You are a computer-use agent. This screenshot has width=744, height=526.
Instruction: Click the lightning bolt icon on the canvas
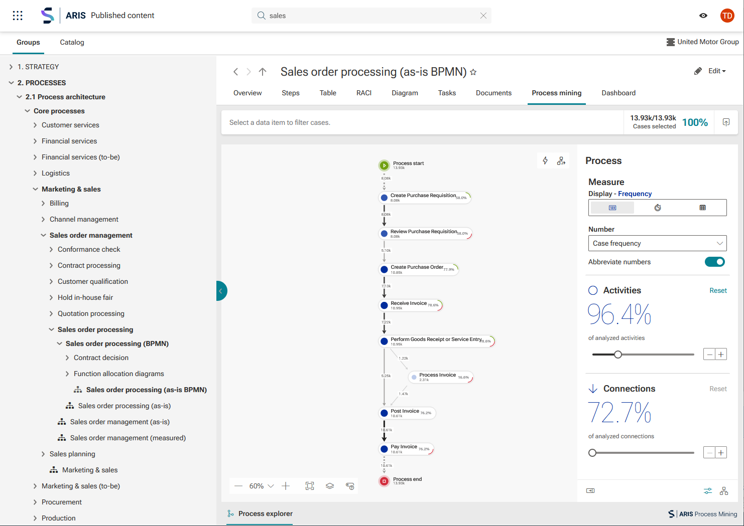click(545, 160)
